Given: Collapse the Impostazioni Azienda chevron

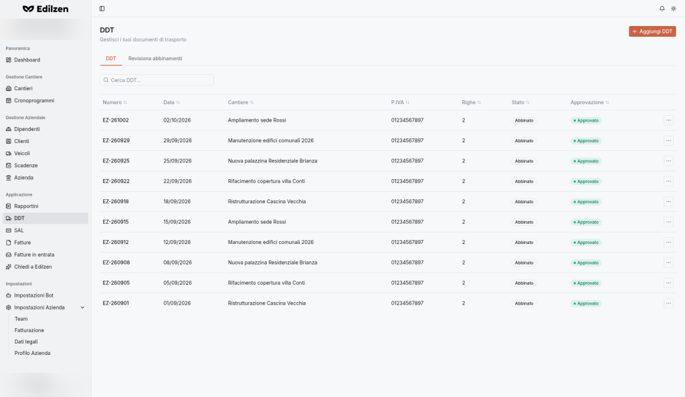Looking at the screenshot, I should click(x=82, y=307).
